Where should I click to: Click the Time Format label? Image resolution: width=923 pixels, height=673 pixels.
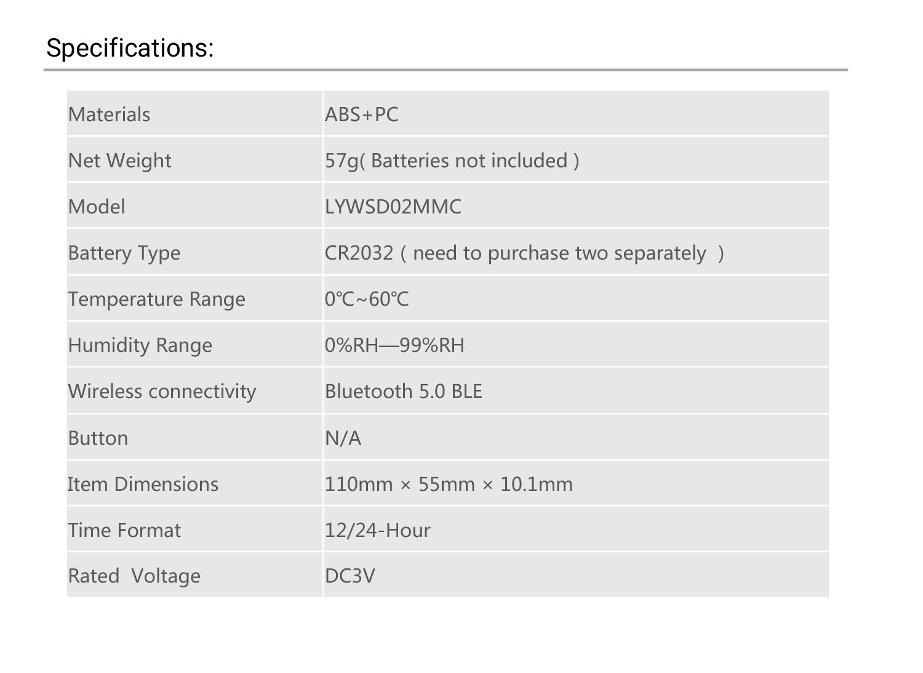125,530
